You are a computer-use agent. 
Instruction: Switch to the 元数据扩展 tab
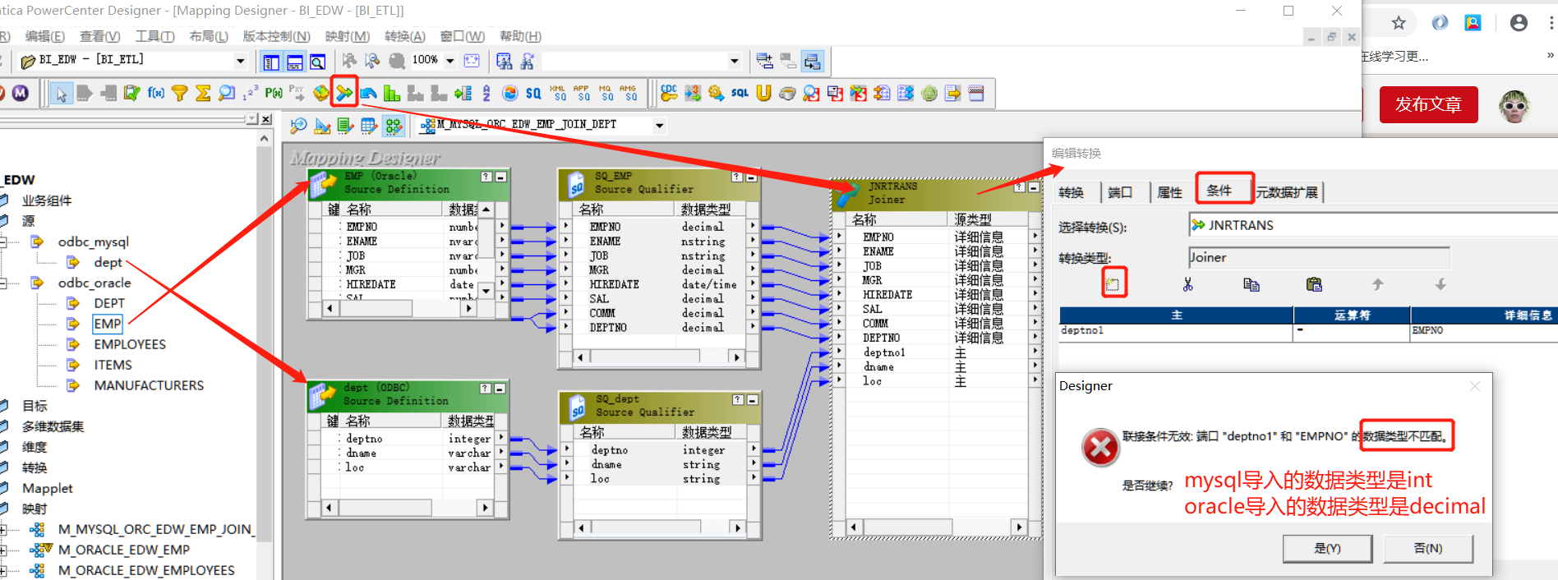tap(1287, 192)
